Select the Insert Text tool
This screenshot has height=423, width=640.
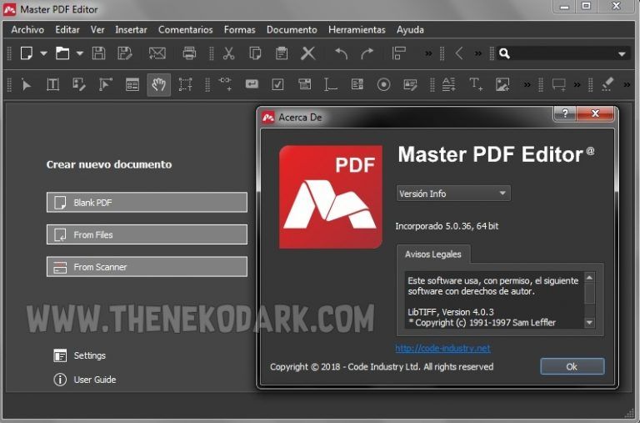pos(476,84)
